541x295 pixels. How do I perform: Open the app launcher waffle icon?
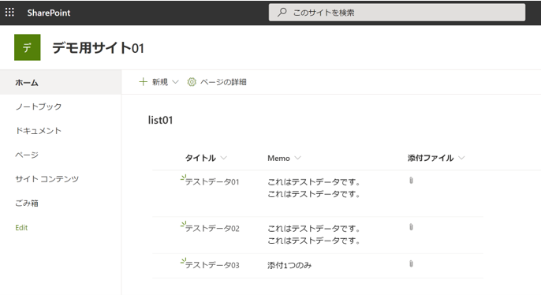(9, 13)
